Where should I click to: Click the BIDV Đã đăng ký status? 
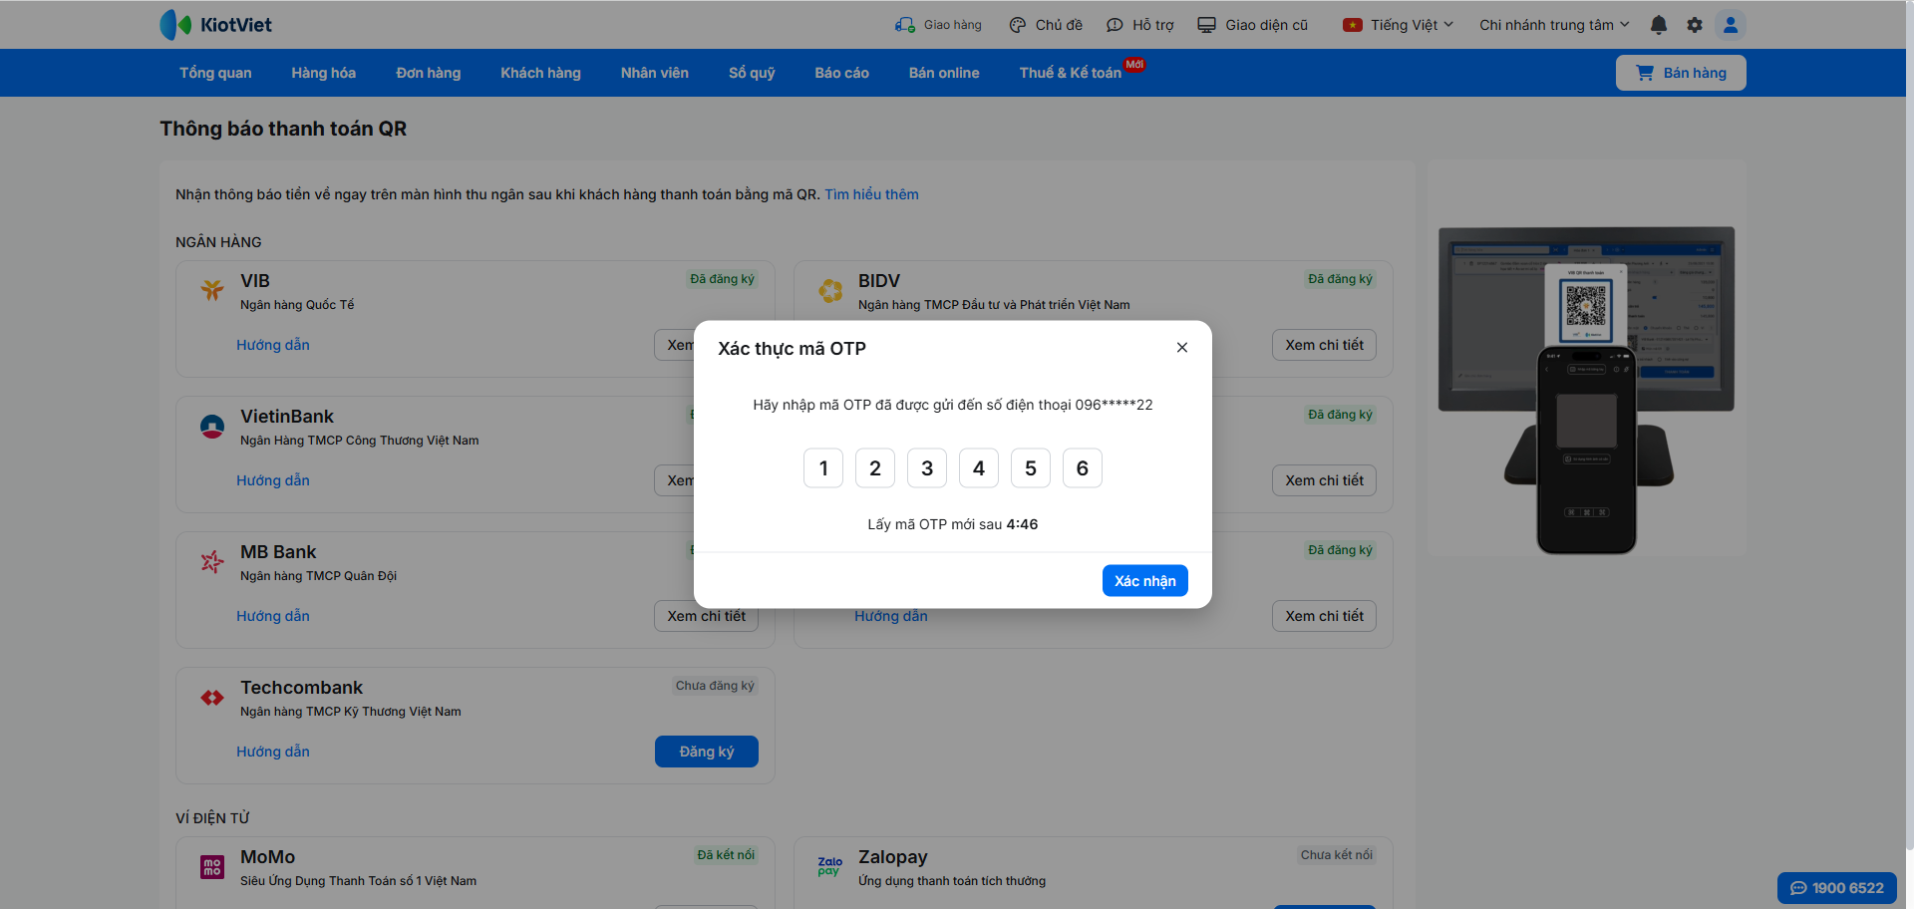[1341, 279]
